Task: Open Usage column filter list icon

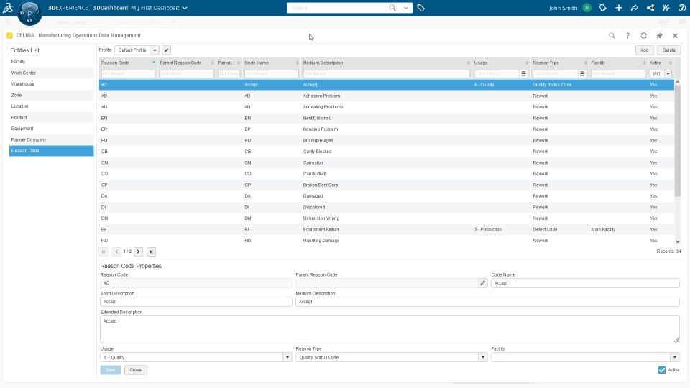Action: pos(524,74)
